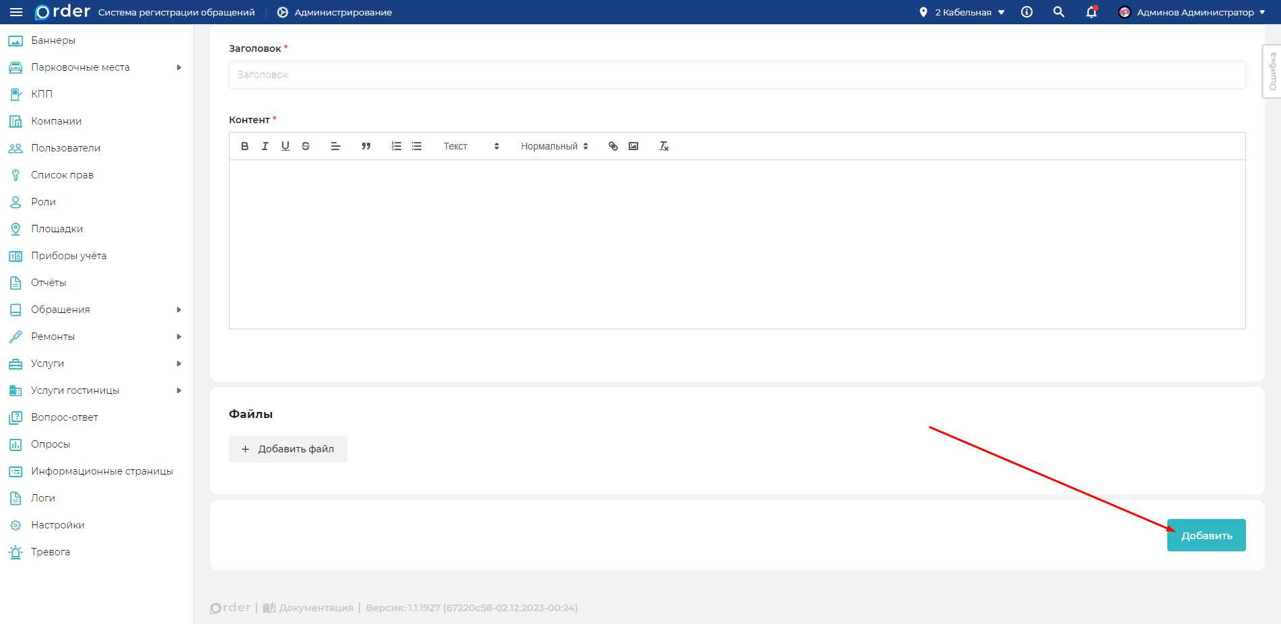Insert a numbered list
This screenshot has height=624, width=1281.
click(396, 146)
